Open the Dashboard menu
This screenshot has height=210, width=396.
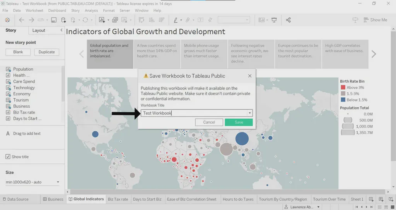pyautogui.click(x=57, y=10)
